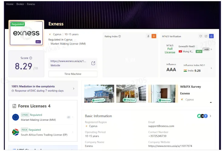Click the Exness title heading
The width and height of the screenshot is (223, 151).
click(56, 24)
